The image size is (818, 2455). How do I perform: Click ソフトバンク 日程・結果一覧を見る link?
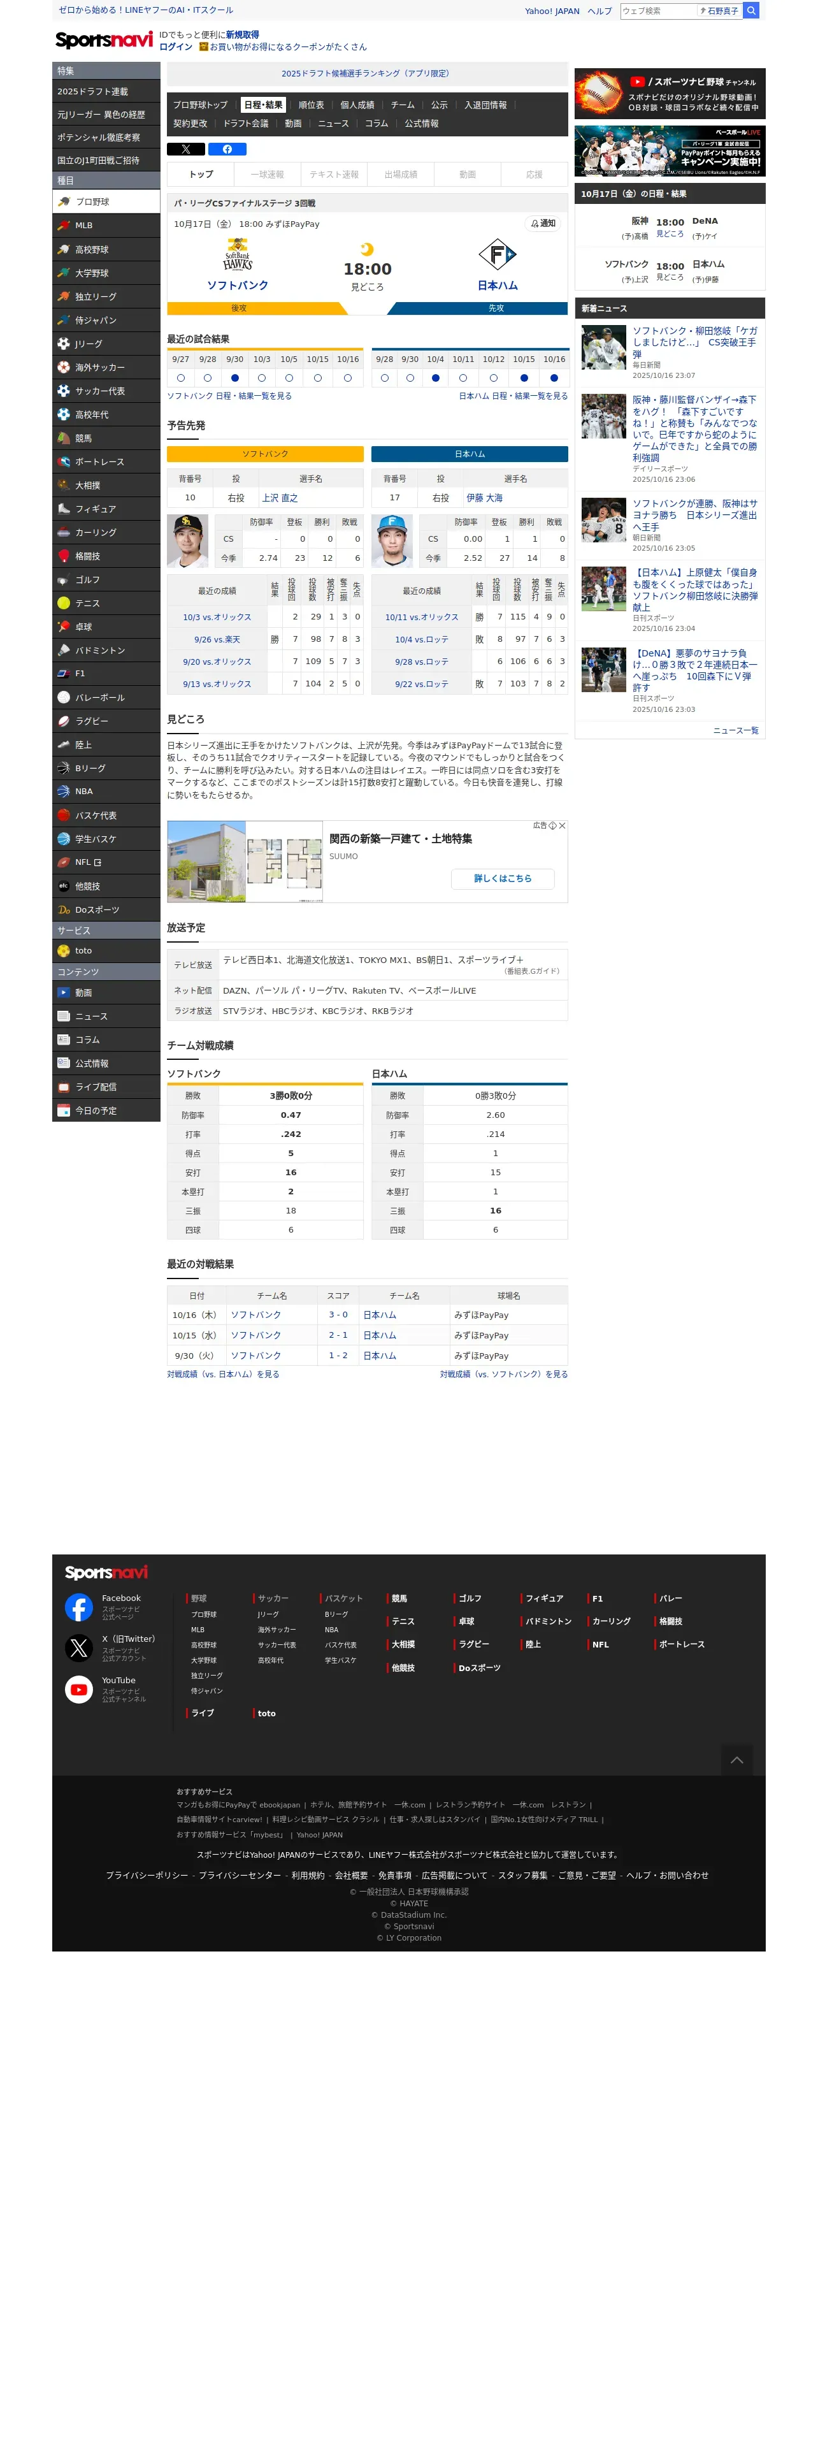click(x=229, y=396)
